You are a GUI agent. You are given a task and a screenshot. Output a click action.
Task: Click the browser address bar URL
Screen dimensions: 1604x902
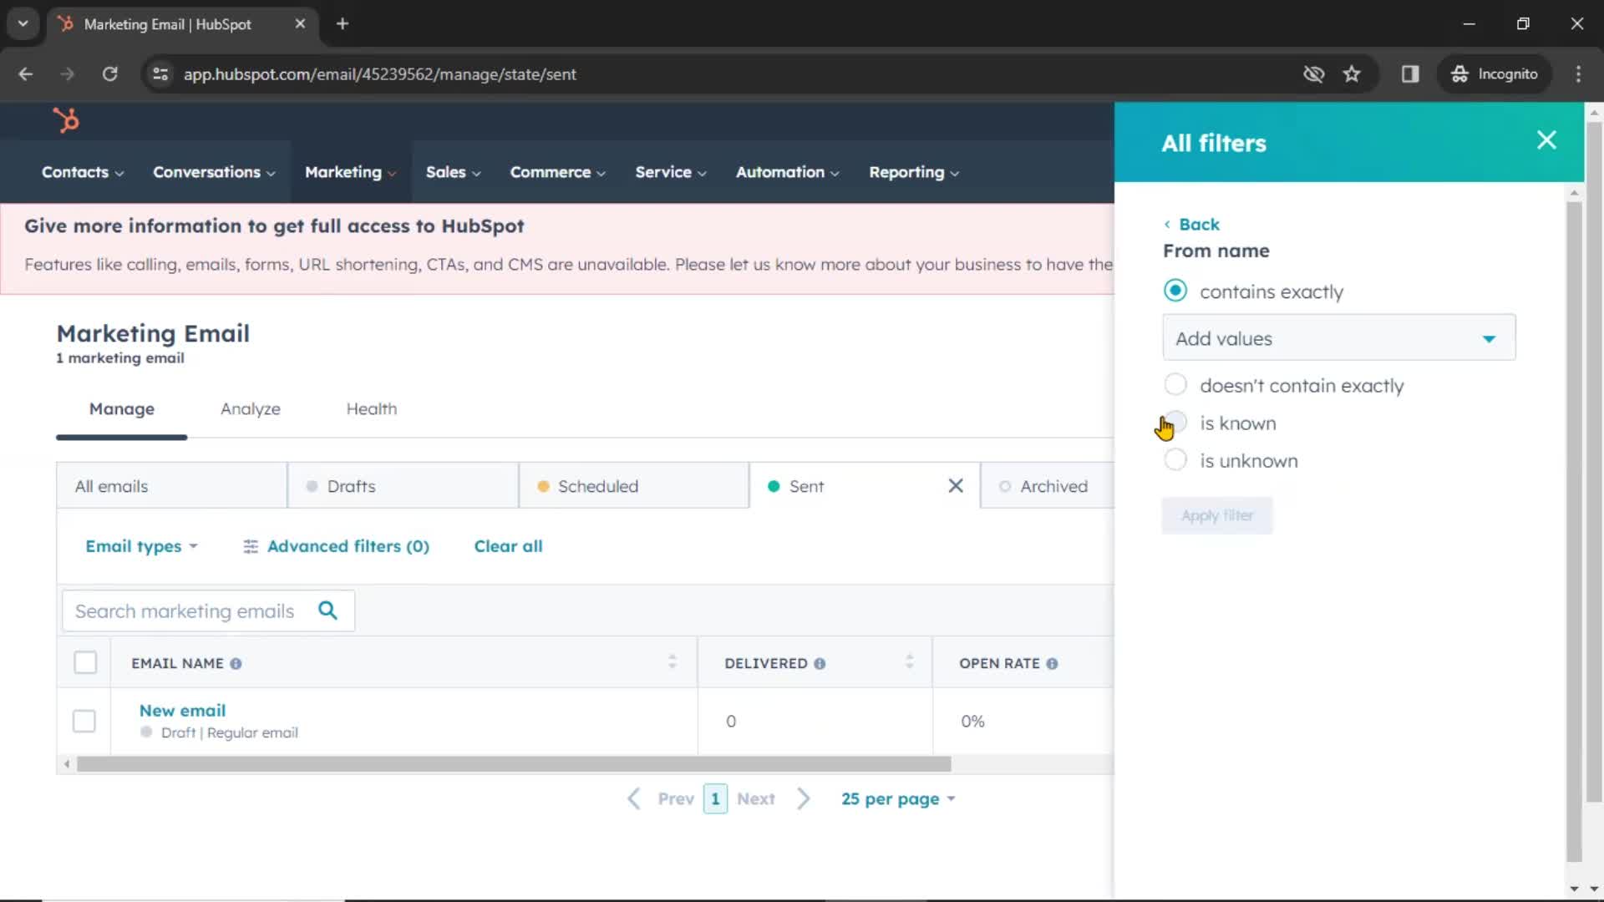tap(380, 74)
